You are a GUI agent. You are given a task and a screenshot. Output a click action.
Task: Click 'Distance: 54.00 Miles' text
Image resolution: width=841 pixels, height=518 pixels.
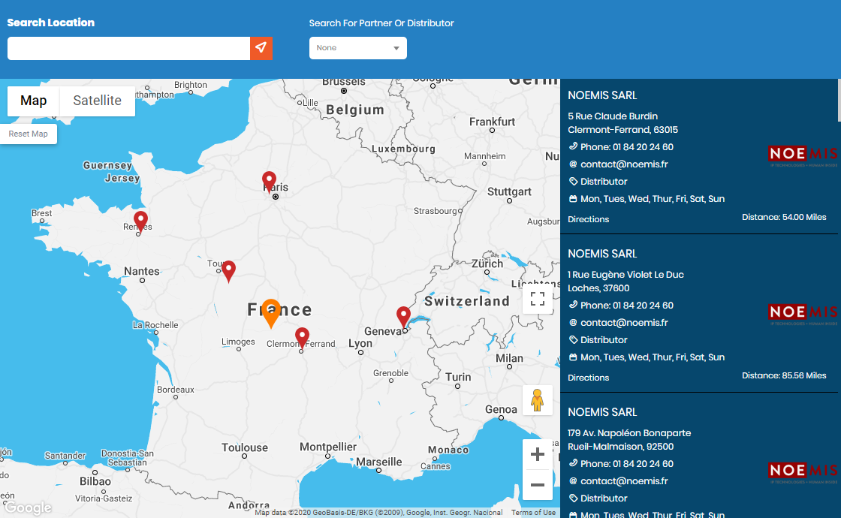[x=784, y=217]
